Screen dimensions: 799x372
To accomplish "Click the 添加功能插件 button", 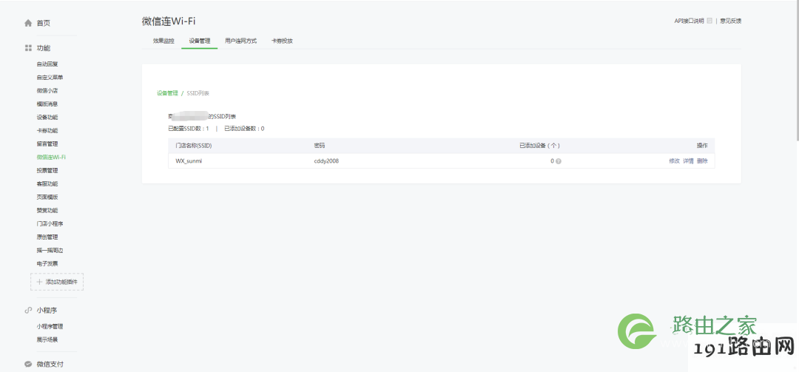I will click(x=57, y=281).
